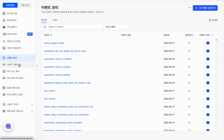Toggle experiment_funnel_created event status
The height and width of the screenshot is (140, 224).
tap(207, 67)
